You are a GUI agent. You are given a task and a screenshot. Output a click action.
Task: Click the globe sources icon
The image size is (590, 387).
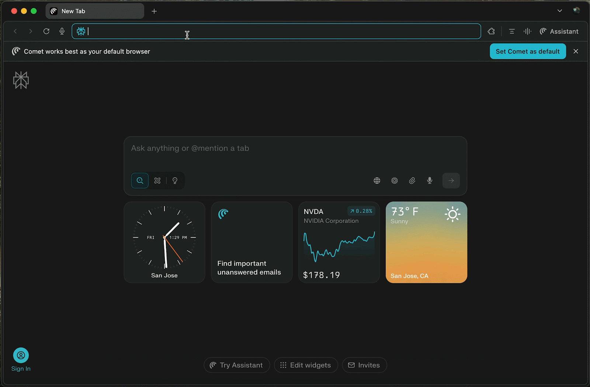pyautogui.click(x=377, y=180)
